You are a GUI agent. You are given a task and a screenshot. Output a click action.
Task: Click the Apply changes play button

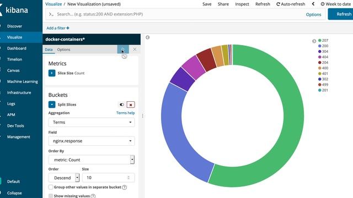click(x=123, y=50)
